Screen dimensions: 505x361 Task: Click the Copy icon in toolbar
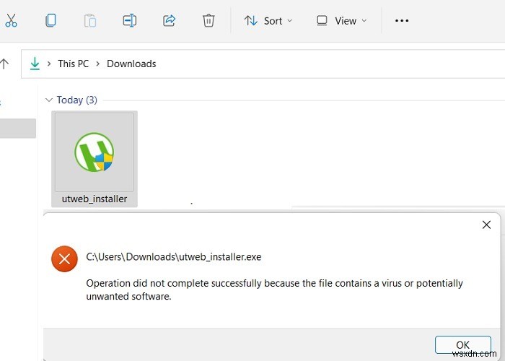(x=50, y=21)
